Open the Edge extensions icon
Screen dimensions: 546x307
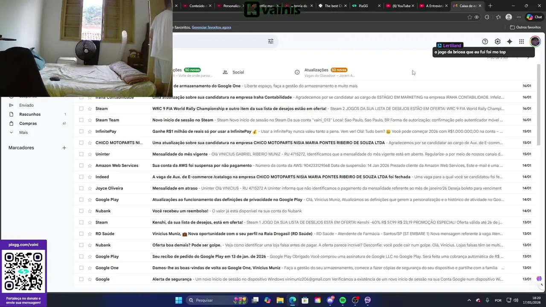point(488,17)
